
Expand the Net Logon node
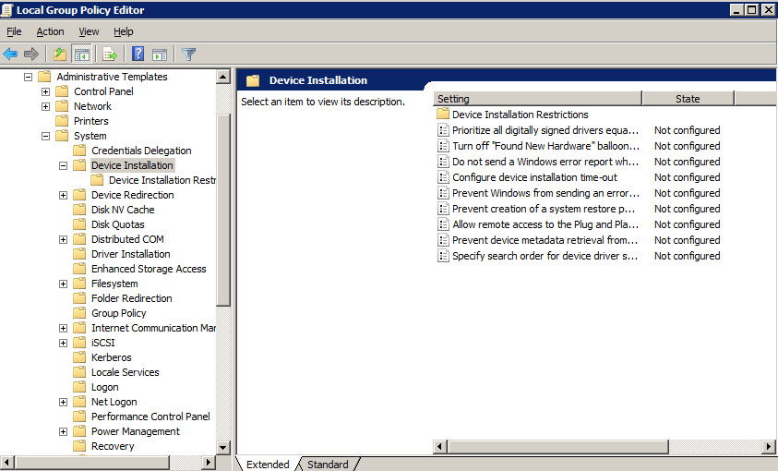pos(63,402)
